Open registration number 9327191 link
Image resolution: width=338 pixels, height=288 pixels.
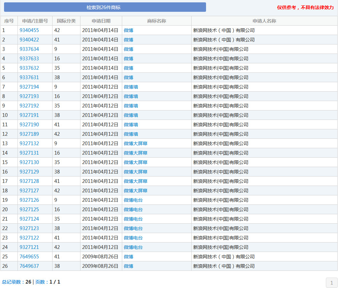(29, 115)
